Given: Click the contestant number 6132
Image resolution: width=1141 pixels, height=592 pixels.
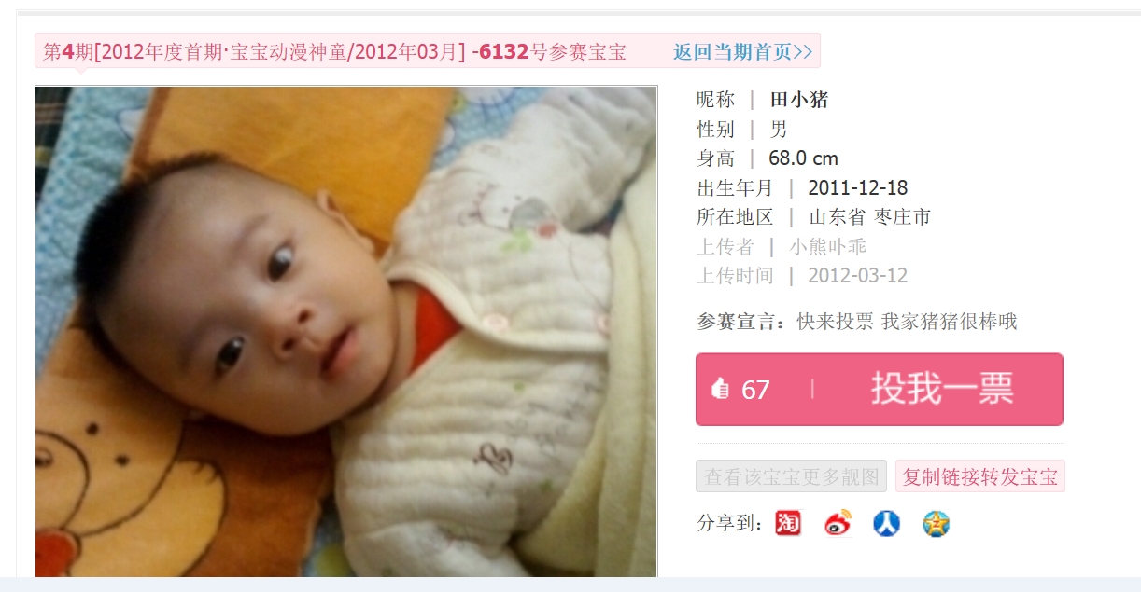Looking at the screenshot, I should point(504,51).
